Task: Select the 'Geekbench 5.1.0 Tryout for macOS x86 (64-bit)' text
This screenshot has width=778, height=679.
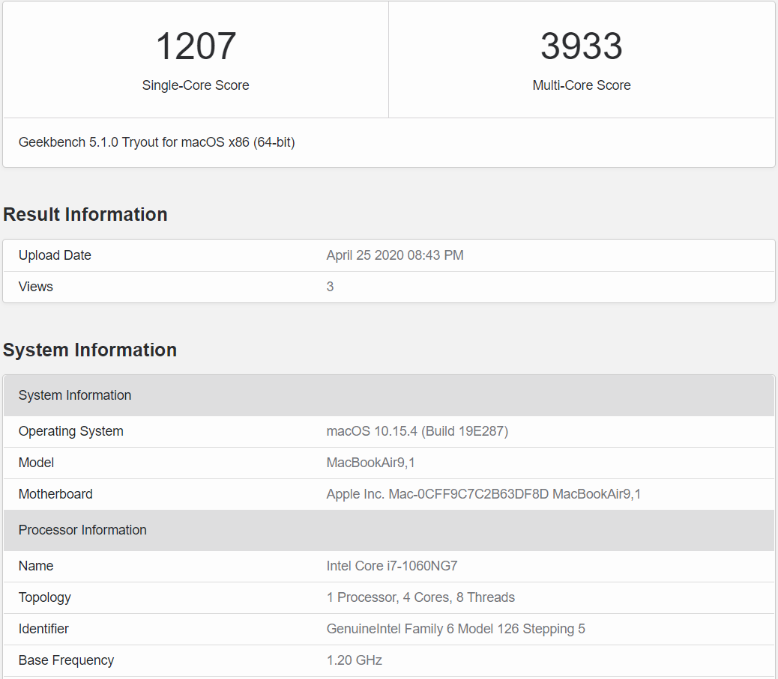Action: pos(157,142)
